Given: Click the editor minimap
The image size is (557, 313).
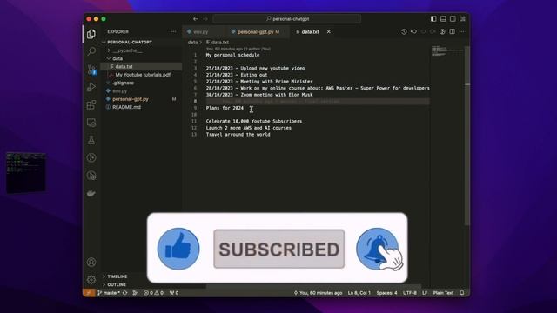Looking at the screenshot, I should [x=447, y=51].
